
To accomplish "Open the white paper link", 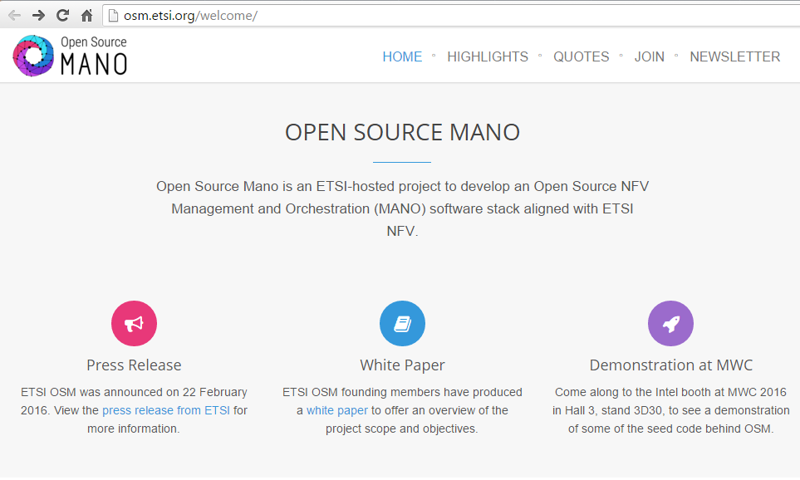I will tap(337, 410).
